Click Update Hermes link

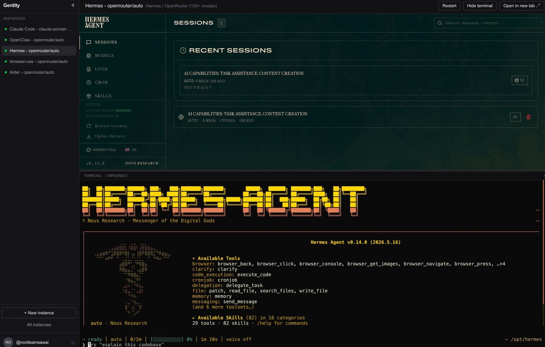pyautogui.click(x=110, y=136)
